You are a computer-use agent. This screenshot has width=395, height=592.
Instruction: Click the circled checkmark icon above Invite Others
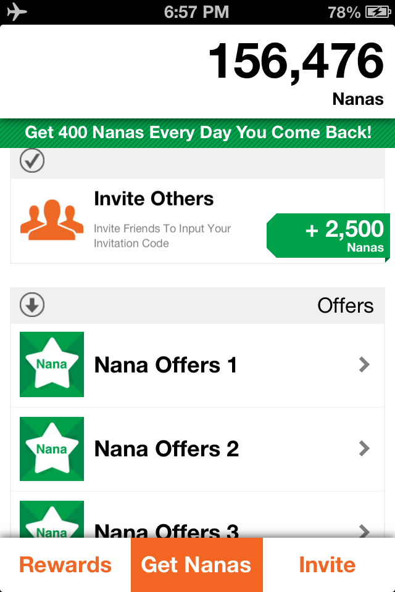(31, 161)
